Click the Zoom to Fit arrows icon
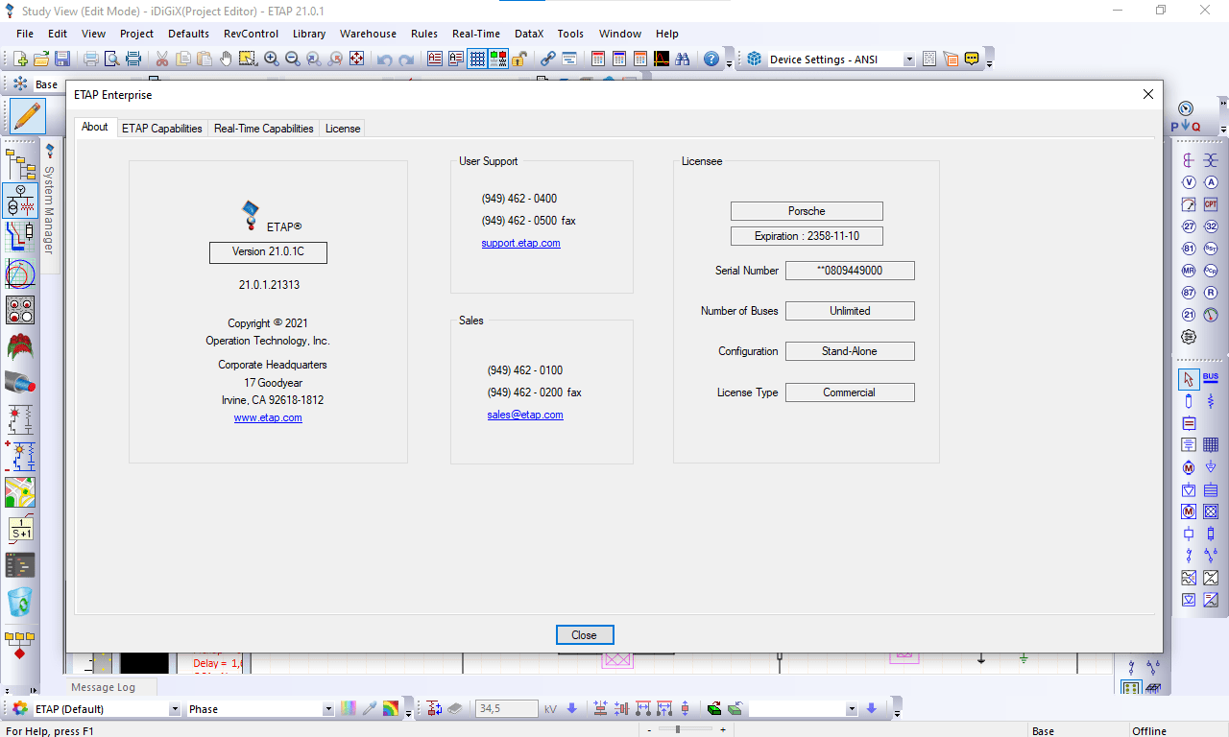The image size is (1229, 737). pos(356,59)
